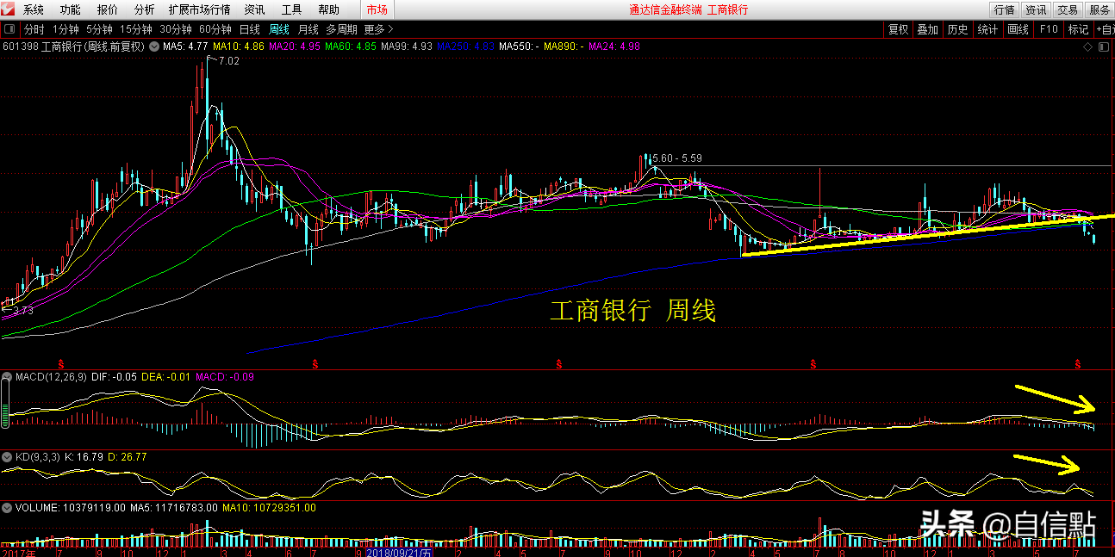Click the 标记 mark button

[1078, 29]
